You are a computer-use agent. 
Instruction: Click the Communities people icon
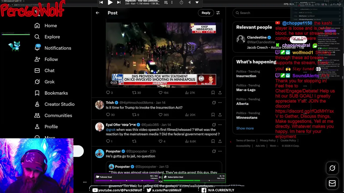point(37,116)
